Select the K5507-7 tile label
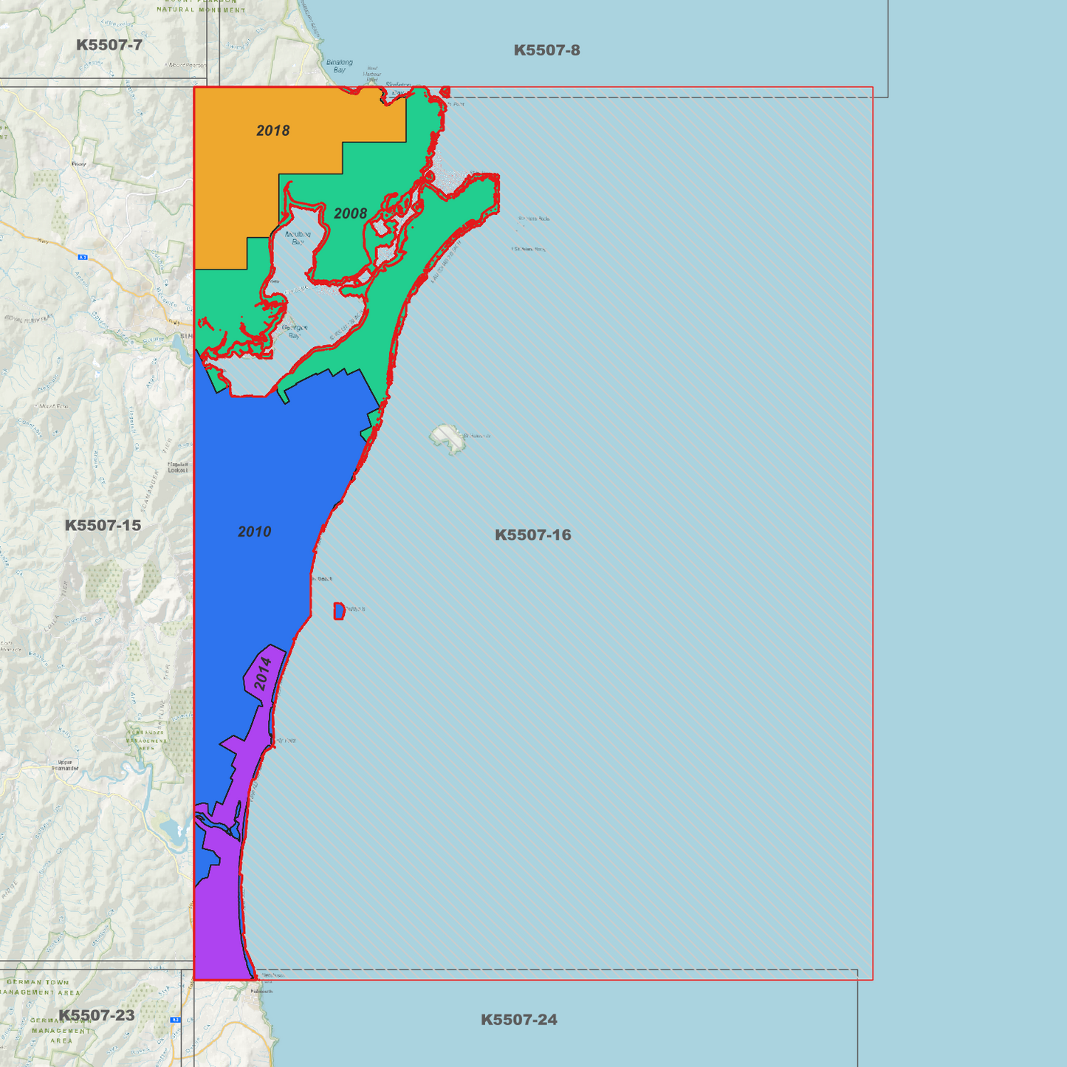 (x=109, y=45)
